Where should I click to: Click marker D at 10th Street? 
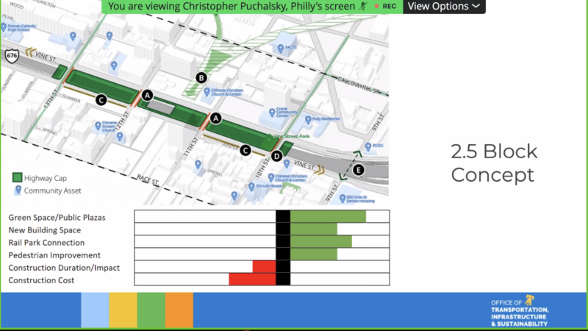tap(277, 156)
